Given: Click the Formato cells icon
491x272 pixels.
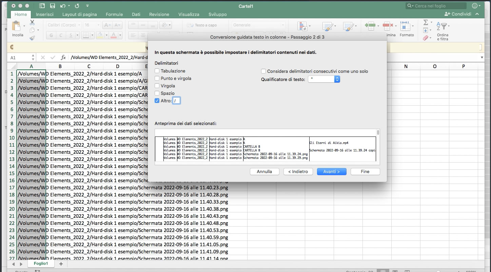Looking at the screenshot, I should [405, 25].
